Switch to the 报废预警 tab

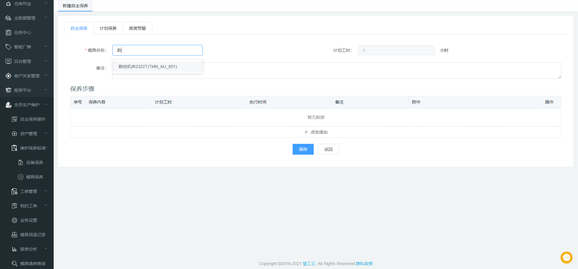tap(137, 28)
